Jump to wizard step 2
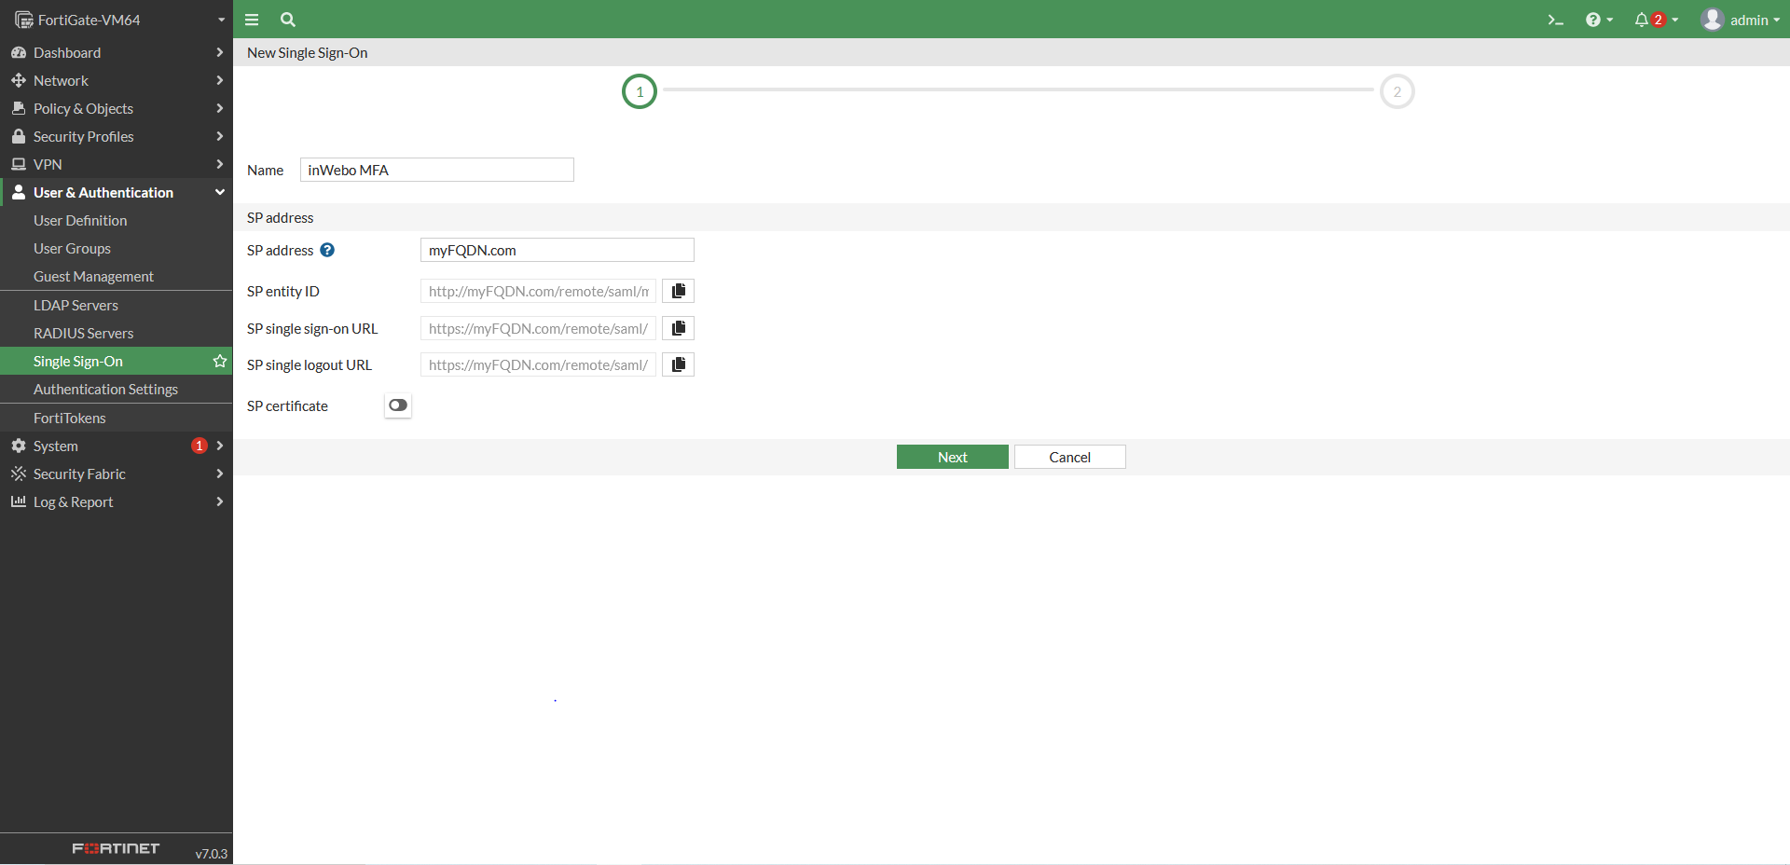The height and width of the screenshot is (865, 1790). pos(1397,91)
